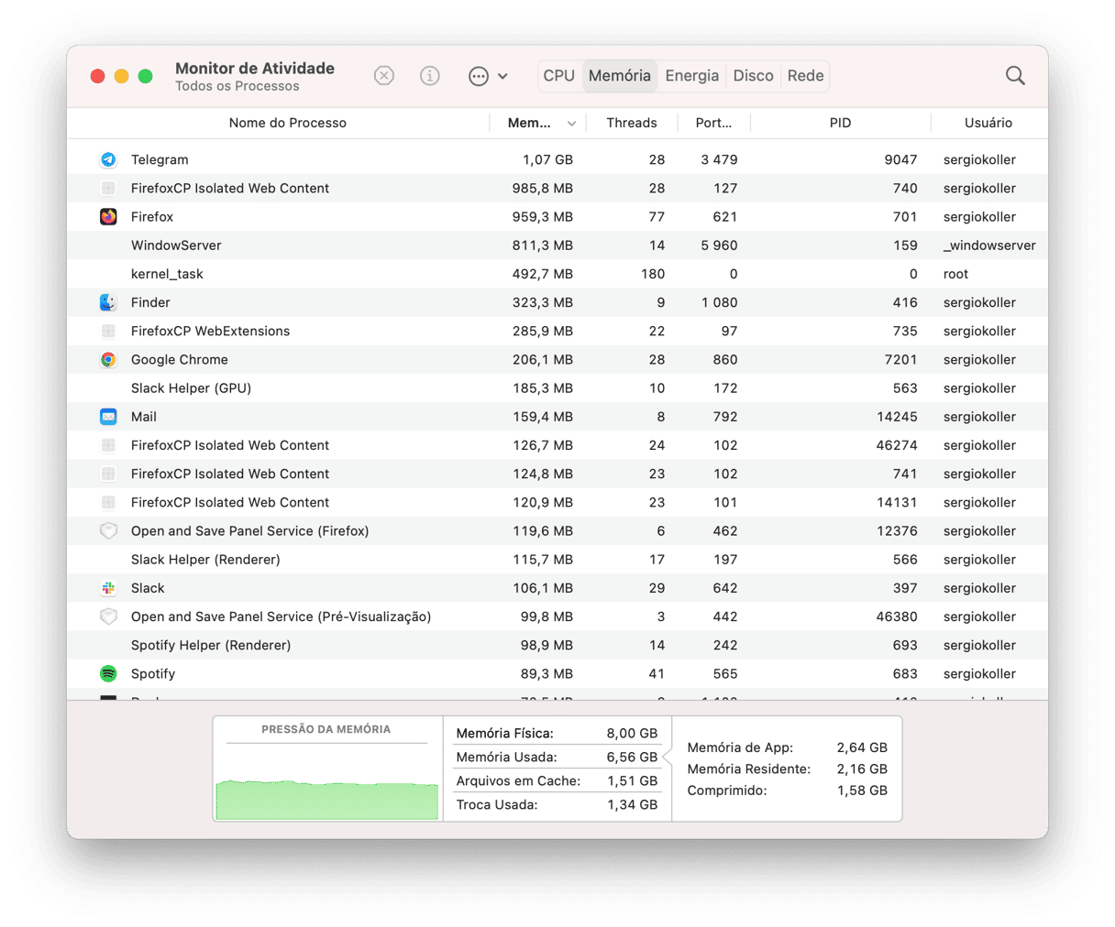This screenshot has width=1115, height=927.
Task: Sort by Usuário column header
Action: pyautogui.click(x=988, y=123)
